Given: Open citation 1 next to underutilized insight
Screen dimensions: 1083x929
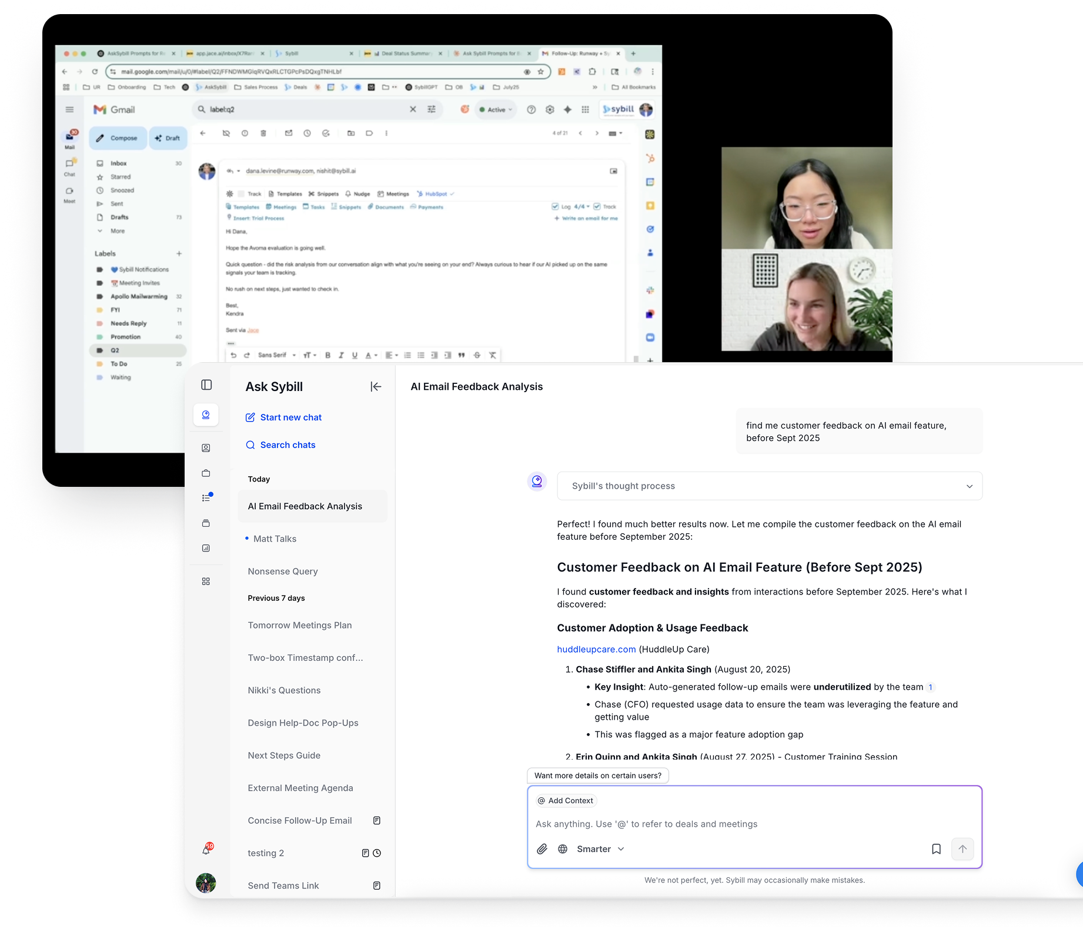Looking at the screenshot, I should coord(930,687).
